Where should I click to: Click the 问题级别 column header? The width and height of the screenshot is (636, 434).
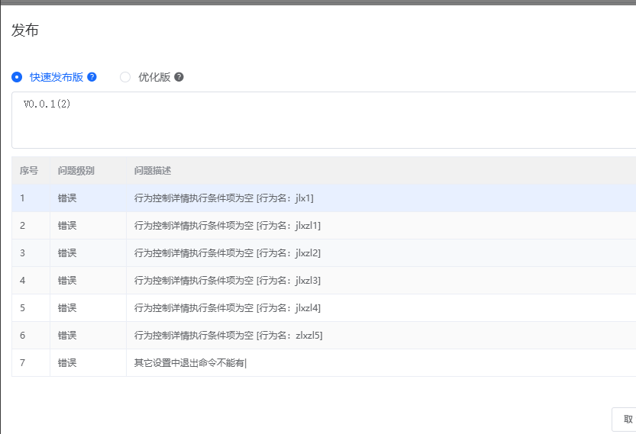coord(76,170)
